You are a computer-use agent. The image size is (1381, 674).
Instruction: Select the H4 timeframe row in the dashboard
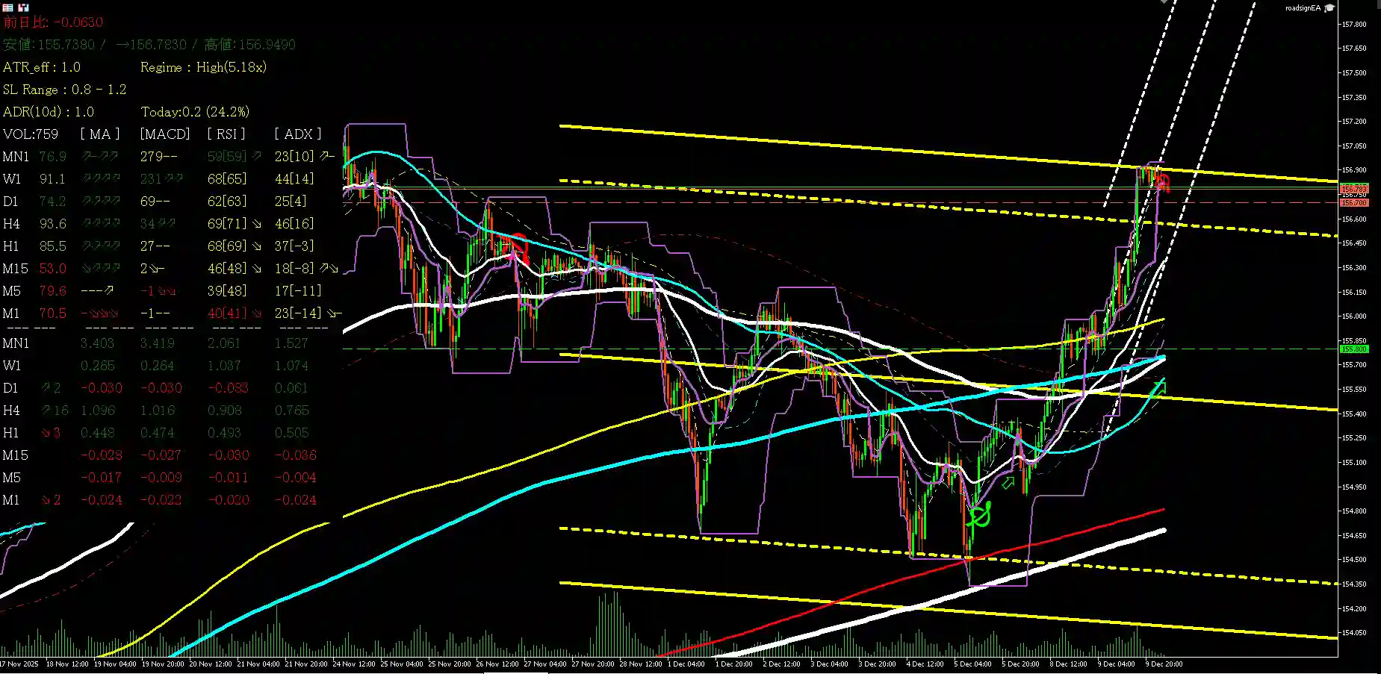pos(11,223)
